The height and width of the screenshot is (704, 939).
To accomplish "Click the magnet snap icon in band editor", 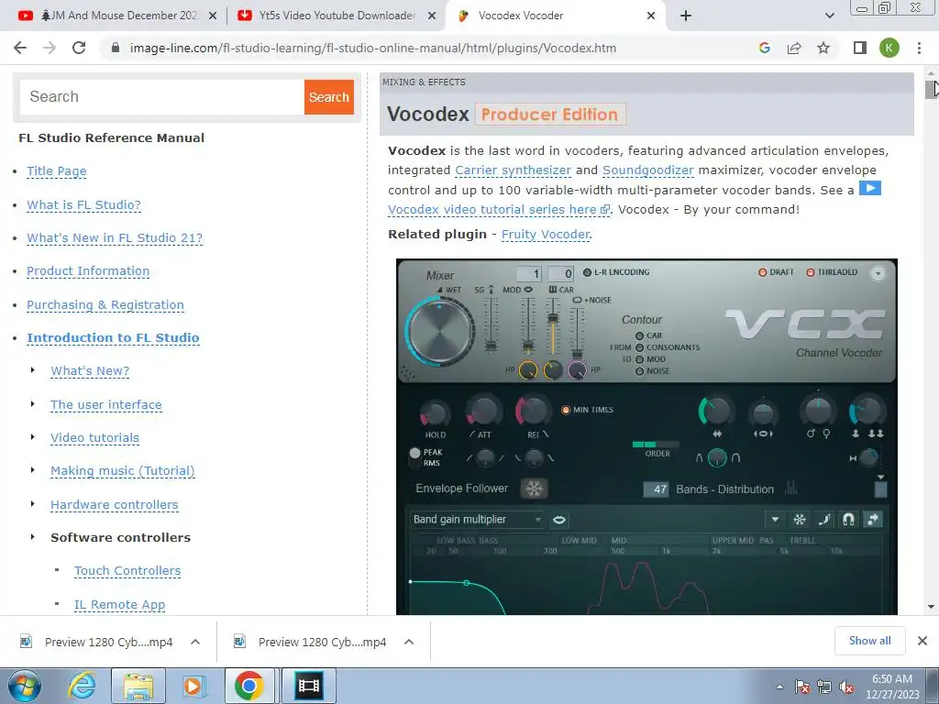I will pyautogui.click(x=848, y=520).
